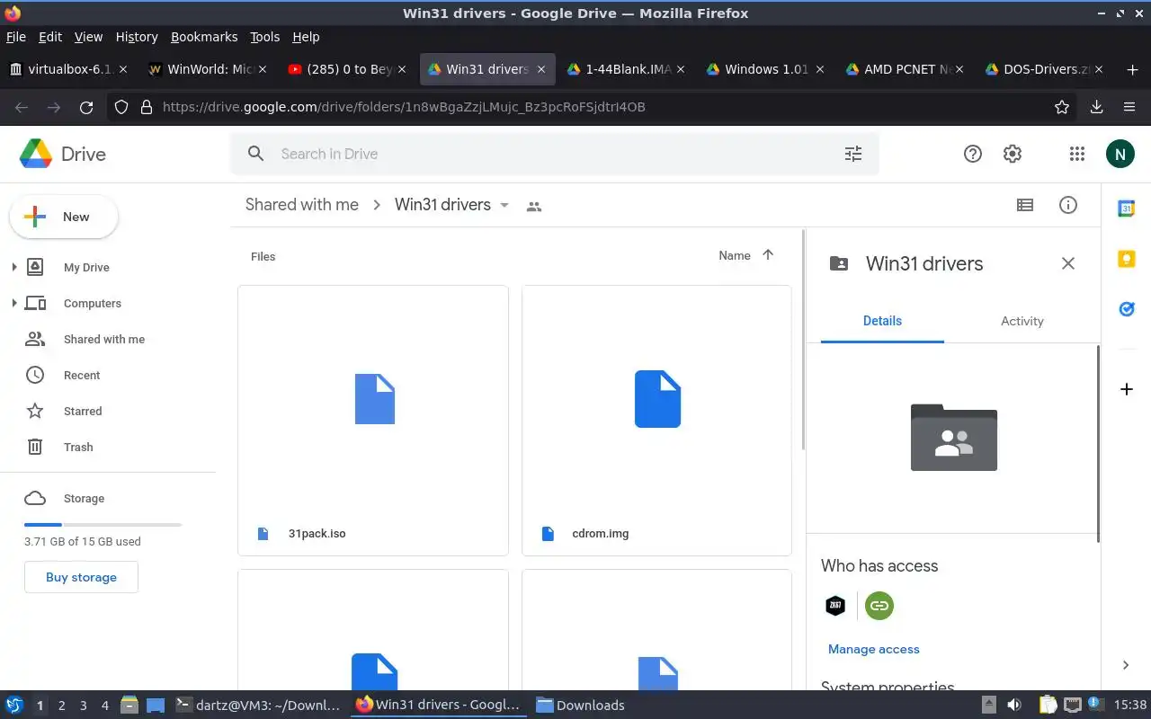This screenshot has height=719, width=1151.
Task: Open terminal dartz@VM3 from taskbar
Action: 258,706
